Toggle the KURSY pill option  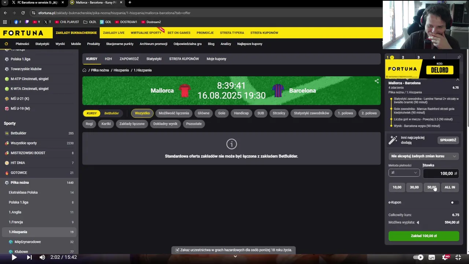tap(92, 113)
